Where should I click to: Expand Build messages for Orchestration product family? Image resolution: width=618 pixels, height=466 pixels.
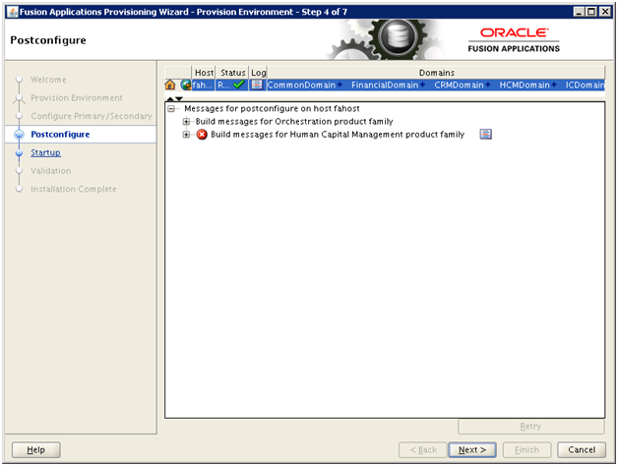click(x=186, y=122)
